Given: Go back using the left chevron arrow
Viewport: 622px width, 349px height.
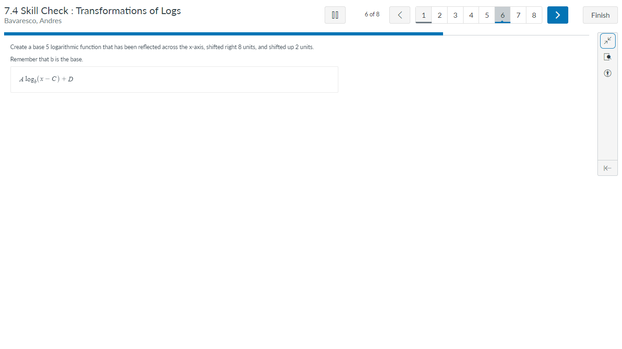Looking at the screenshot, I should (x=399, y=15).
